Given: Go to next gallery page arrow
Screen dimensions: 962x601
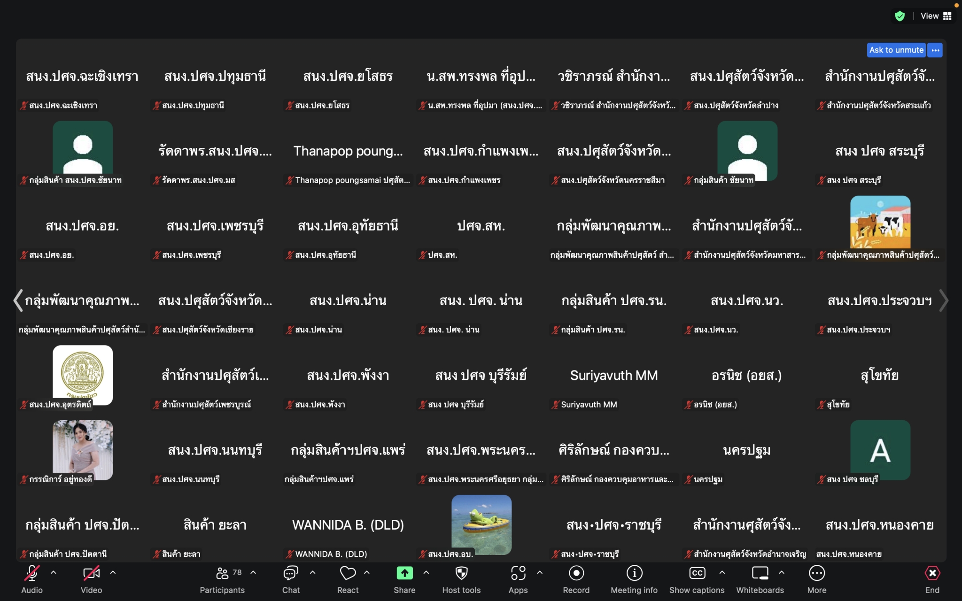Looking at the screenshot, I should click(943, 300).
